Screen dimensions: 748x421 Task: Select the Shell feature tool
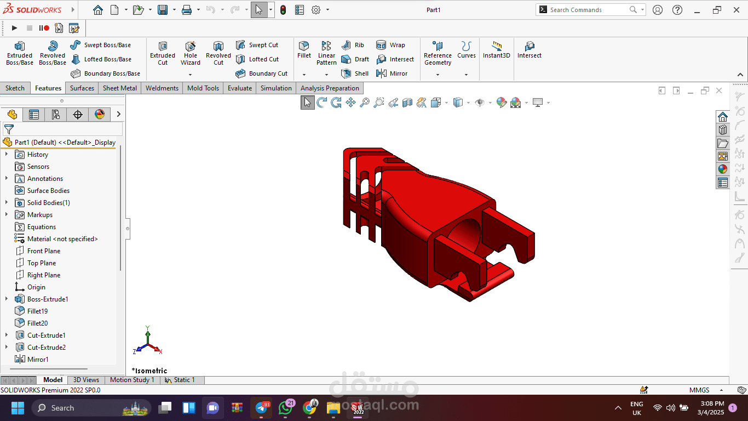pos(355,73)
